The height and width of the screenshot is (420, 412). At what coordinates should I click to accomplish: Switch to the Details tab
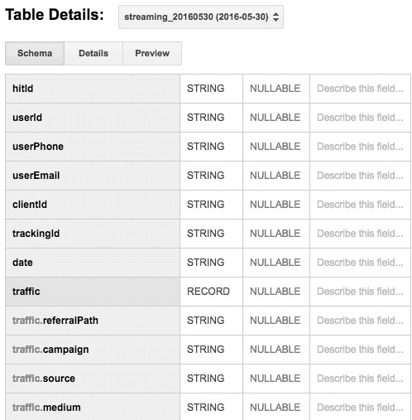[x=93, y=53]
